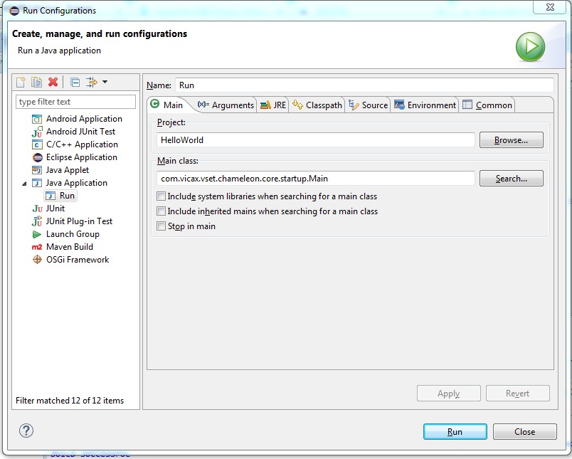572x459 pixels.
Task: Click in the type filter text field
Action: point(75,102)
